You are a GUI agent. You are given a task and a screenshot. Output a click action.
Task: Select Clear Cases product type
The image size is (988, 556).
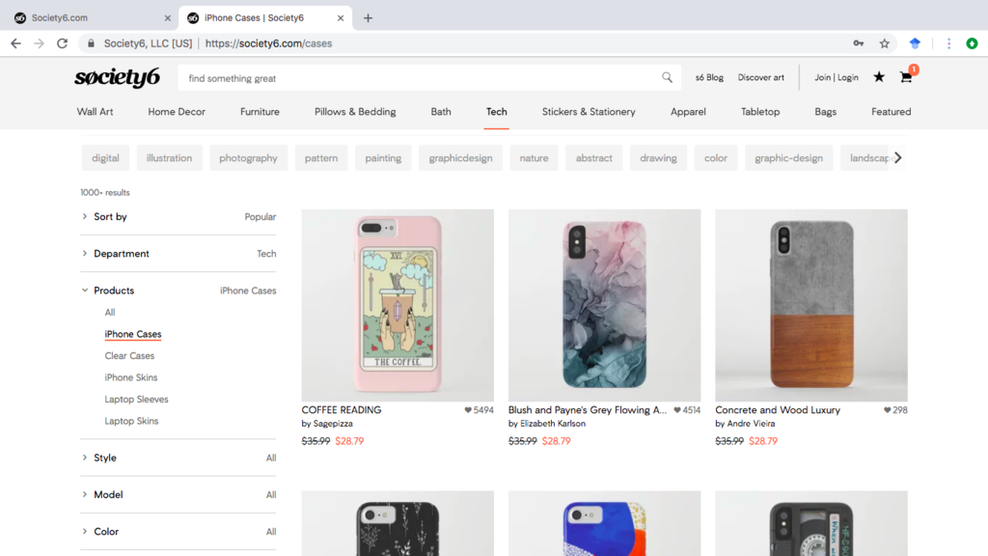pos(129,356)
